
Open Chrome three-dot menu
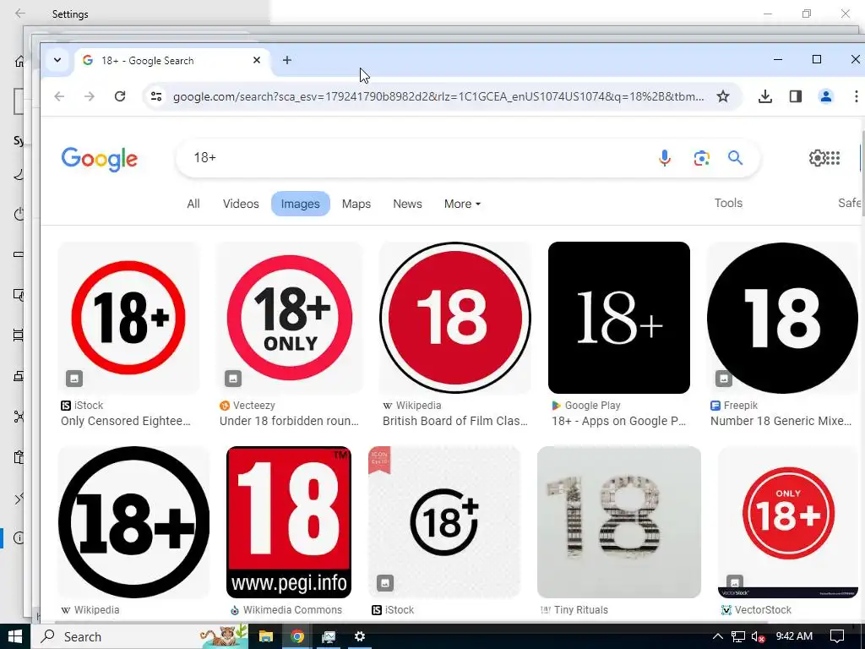[x=857, y=96]
